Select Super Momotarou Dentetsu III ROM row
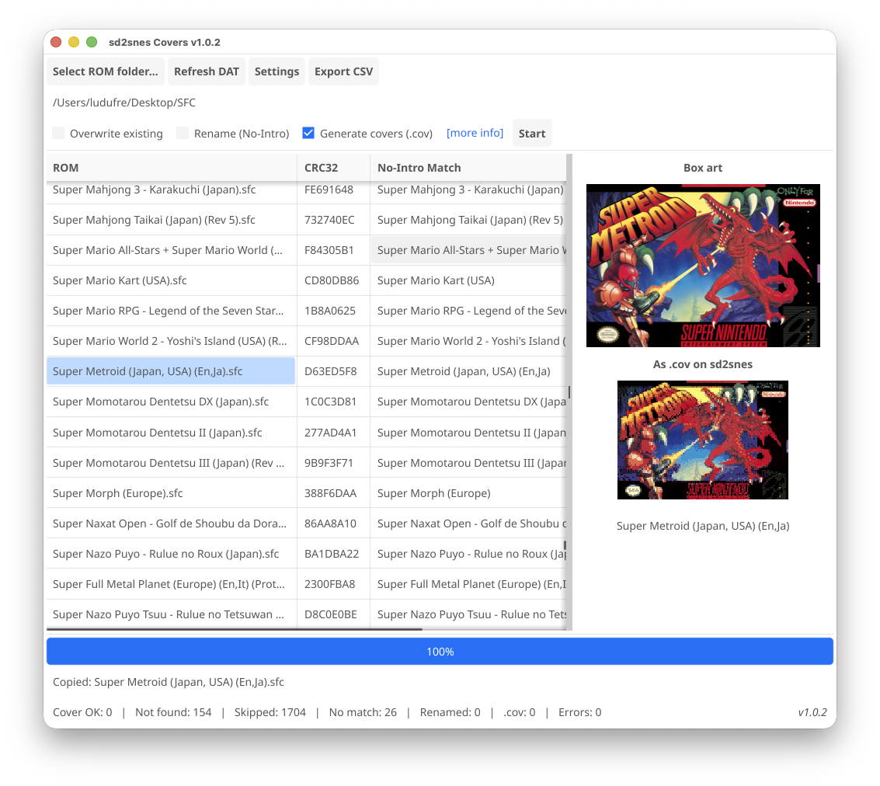 point(171,463)
